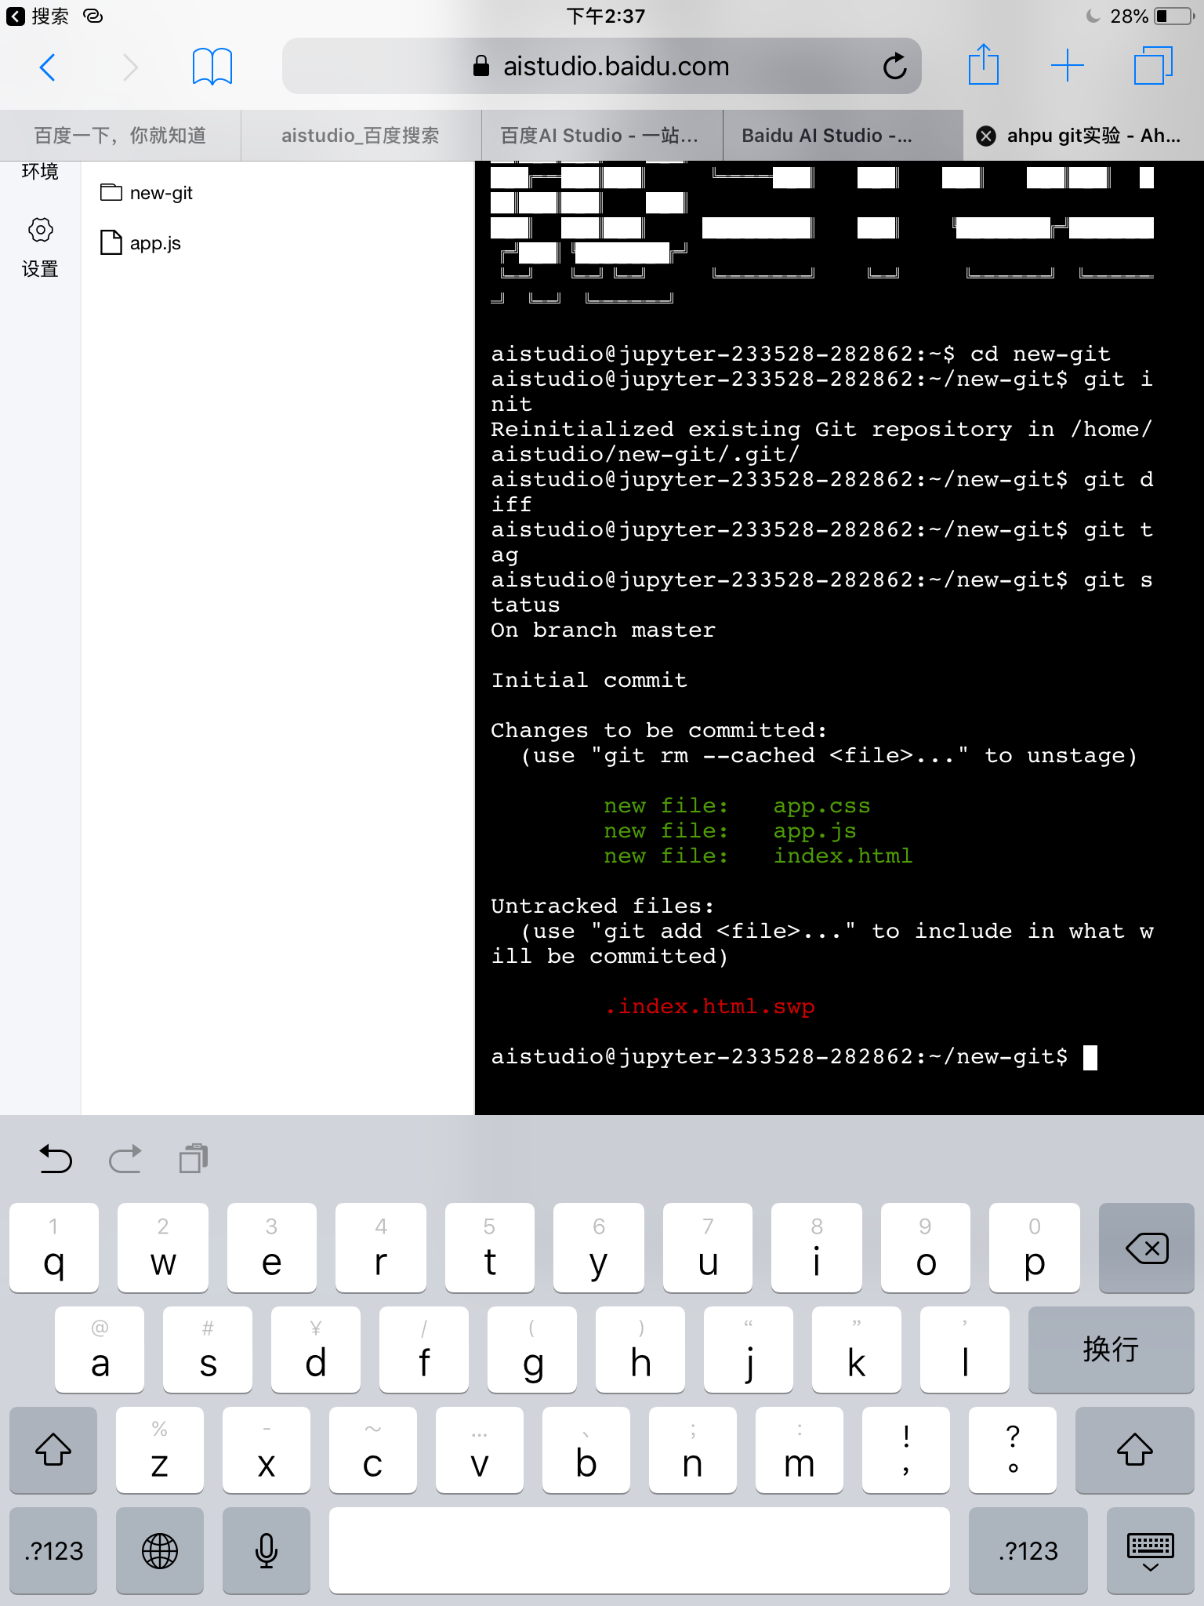
Task: Tap the exclamation comma key
Action: click(x=905, y=1449)
